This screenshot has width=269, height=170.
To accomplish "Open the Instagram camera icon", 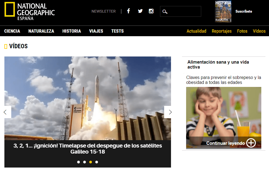I will [x=151, y=11].
